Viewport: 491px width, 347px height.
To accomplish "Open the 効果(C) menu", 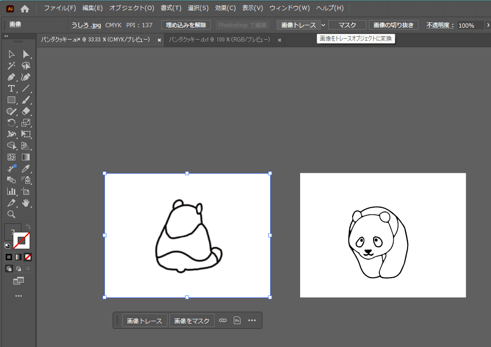I will tap(225, 8).
